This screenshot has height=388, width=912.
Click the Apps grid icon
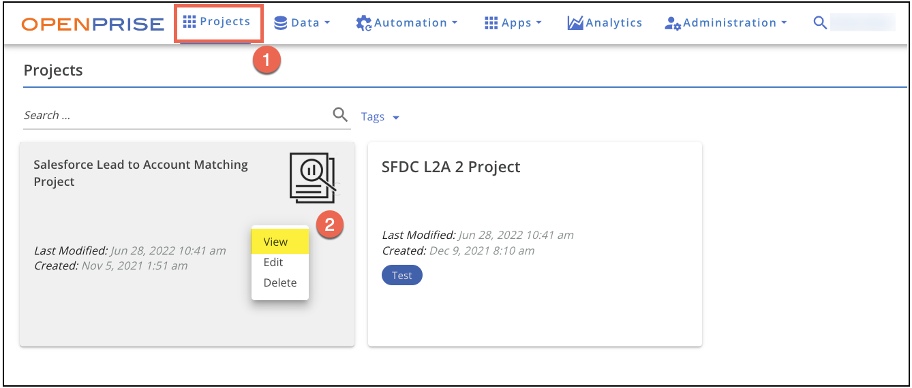pyautogui.click(x=491, y=23)
